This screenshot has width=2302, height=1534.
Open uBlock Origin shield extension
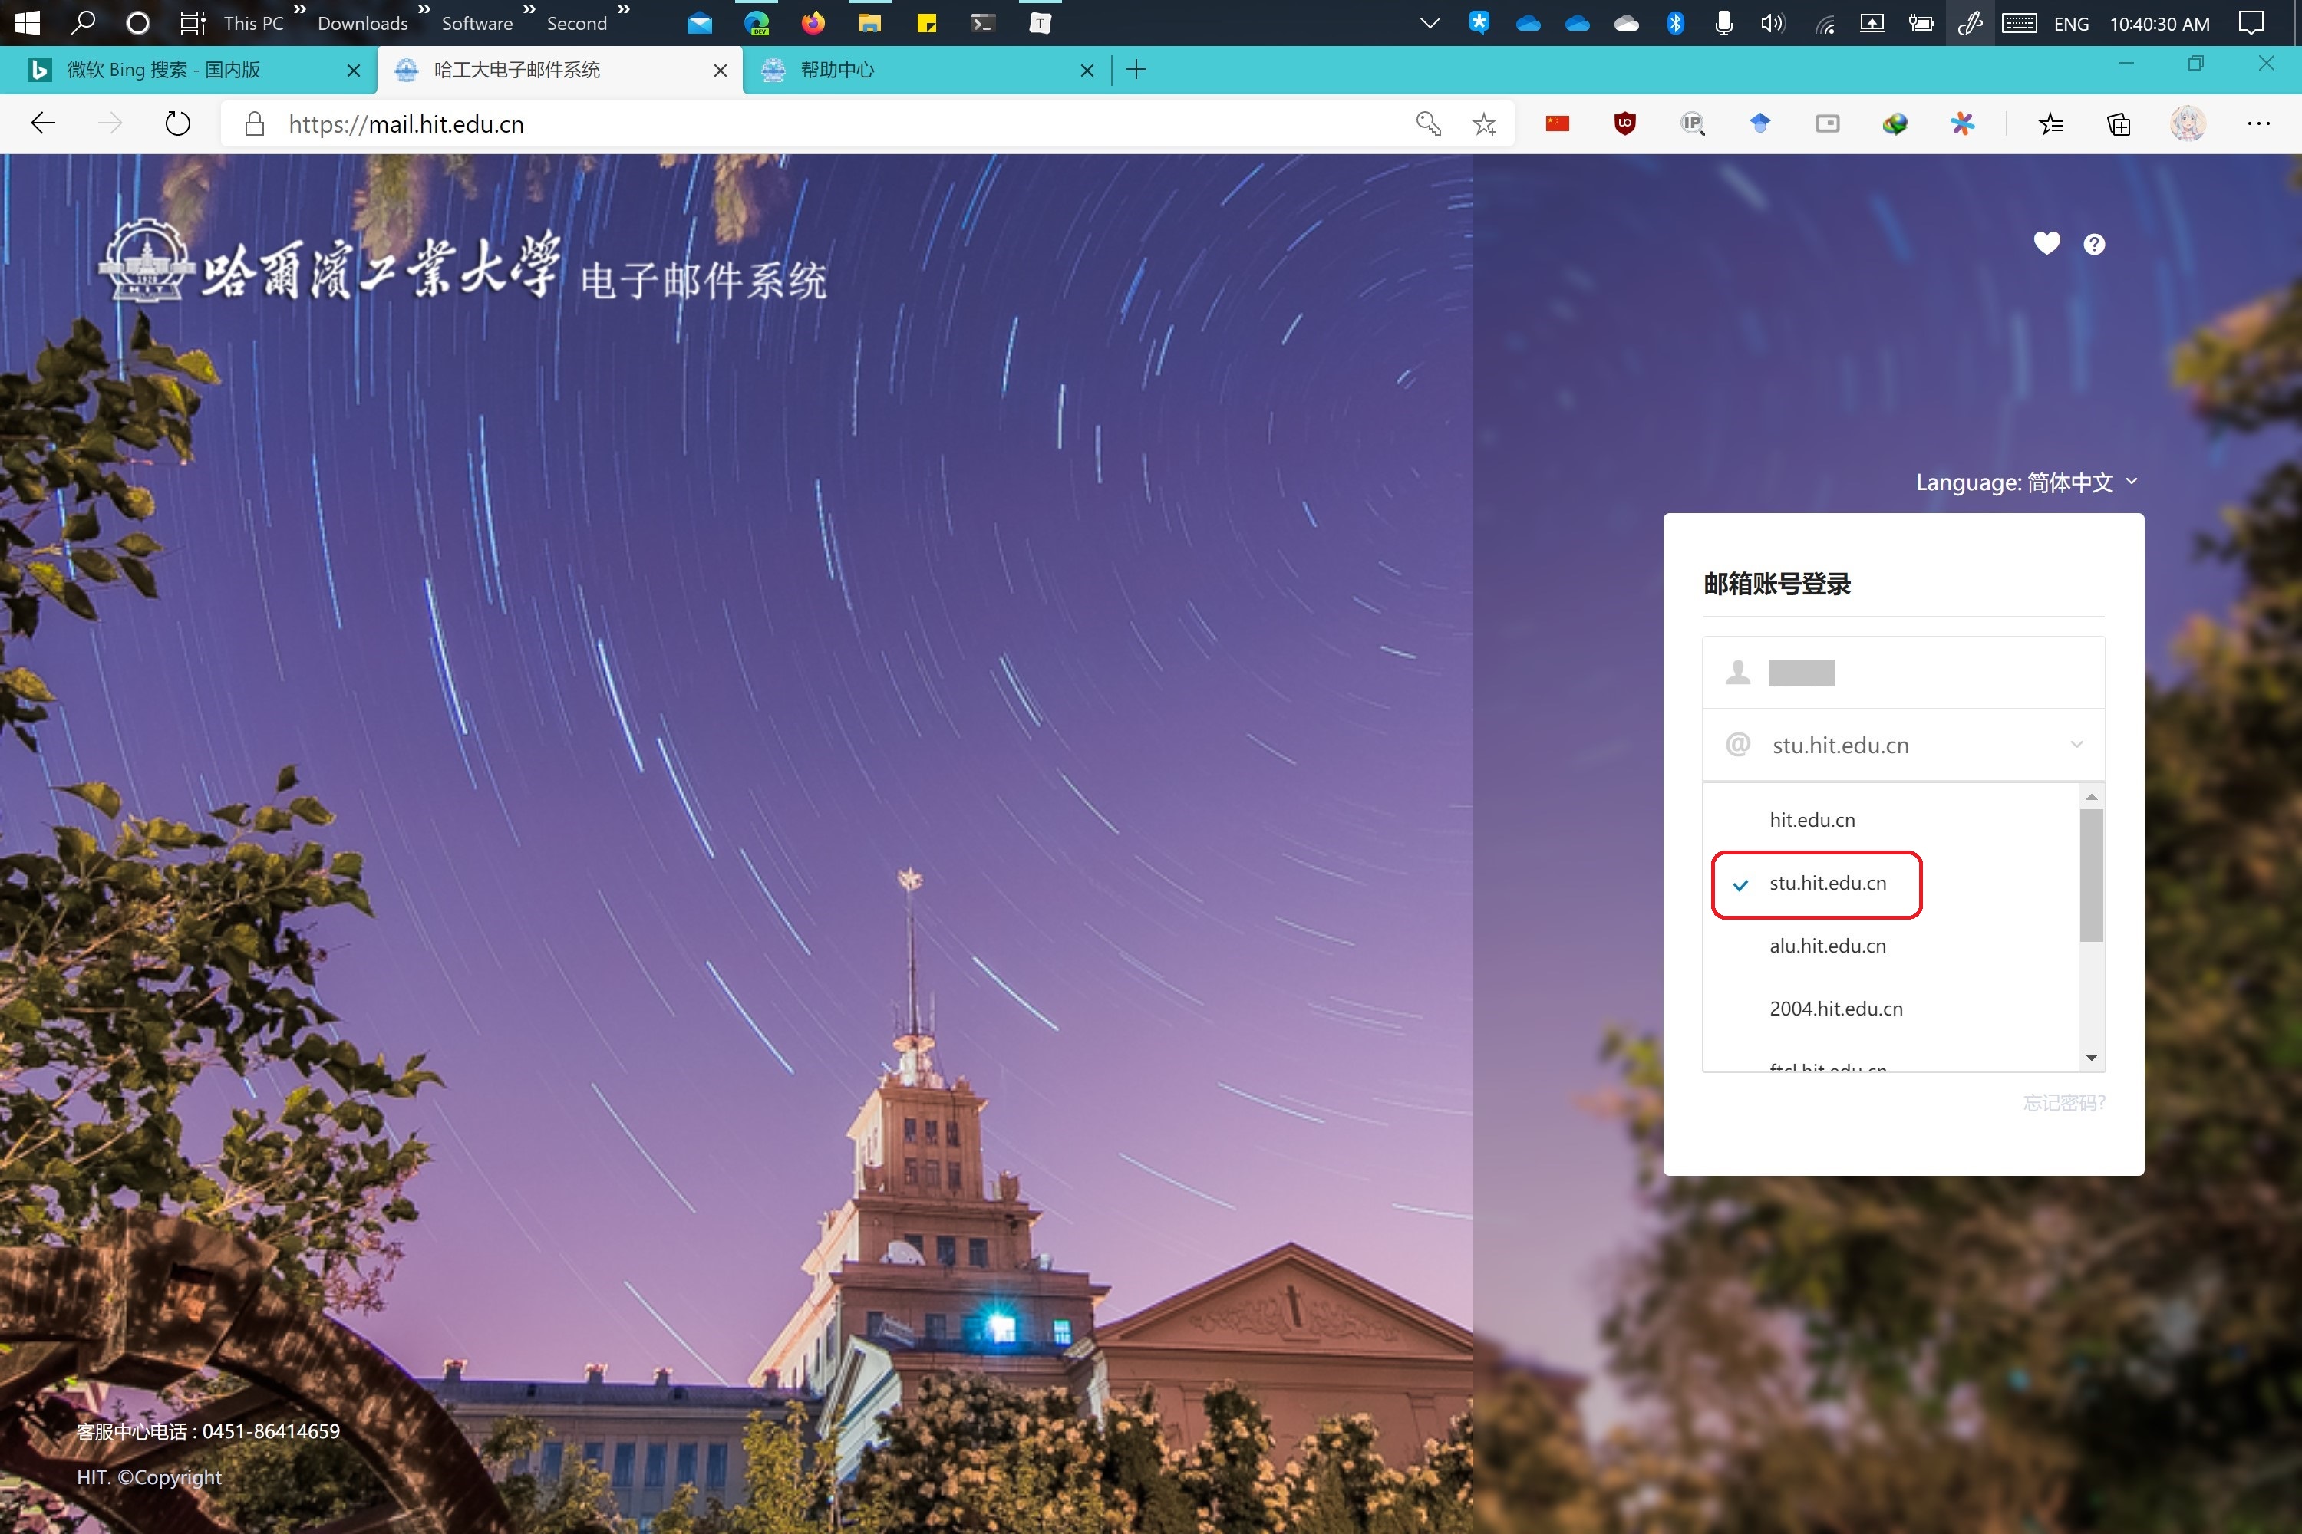coord(1624,123)
